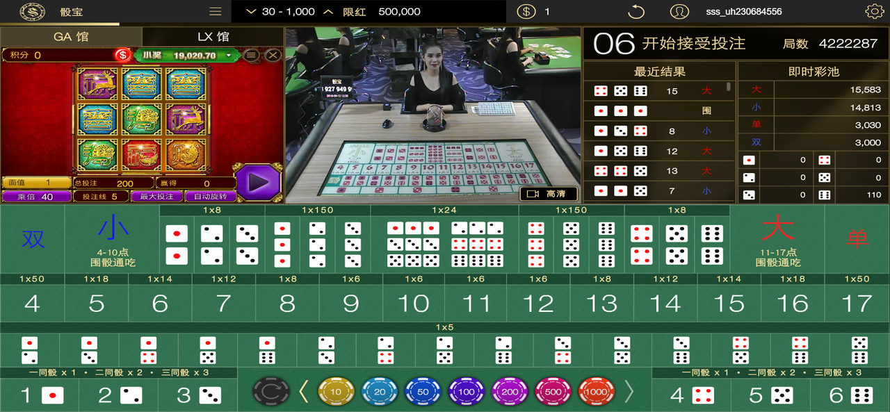Viewport: 890px width, 412px height.
Task: Bet on total 17
Action: click(857, 304)
